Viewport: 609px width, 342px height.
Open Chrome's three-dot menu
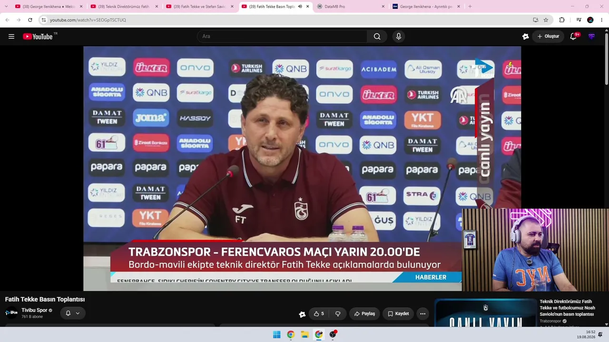tap(602, 20)
